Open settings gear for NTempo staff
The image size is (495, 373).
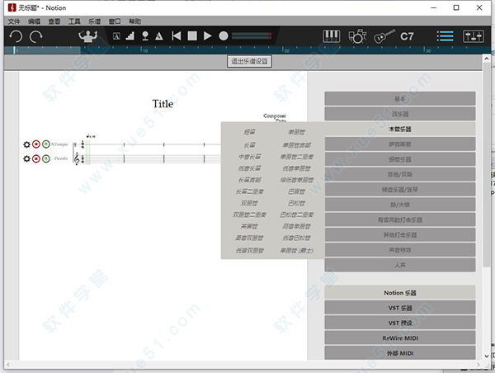(27, 144)
